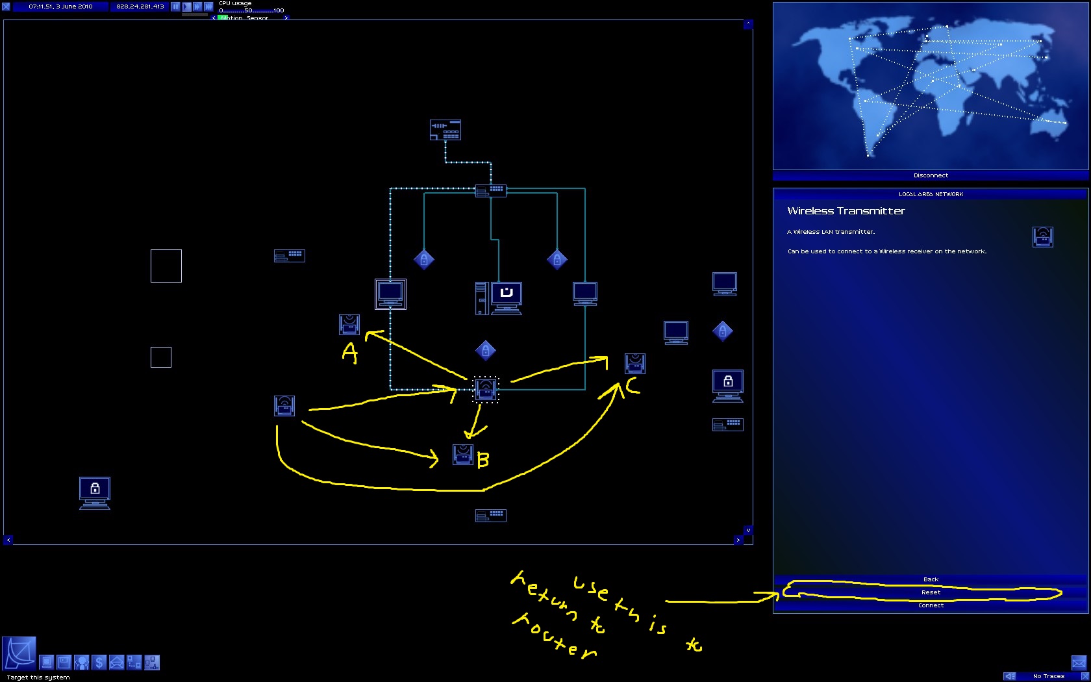Click the Disconnect button under world map
Viewport: 1091px width, 682px height.
(931, 175)
